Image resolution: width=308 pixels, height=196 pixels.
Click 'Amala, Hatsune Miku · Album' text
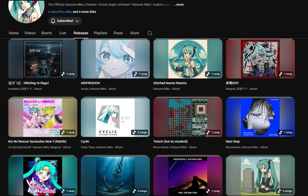point(99,89)
